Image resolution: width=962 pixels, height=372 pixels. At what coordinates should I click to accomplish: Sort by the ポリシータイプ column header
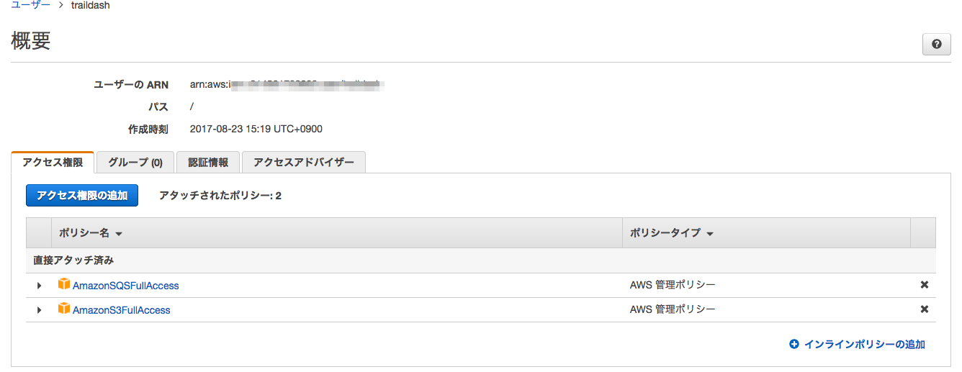pyautogui.click(x=671, y=233)
